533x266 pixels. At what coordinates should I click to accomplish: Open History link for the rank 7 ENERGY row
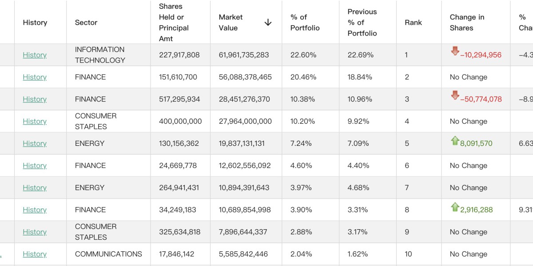[x=35, y=188]
